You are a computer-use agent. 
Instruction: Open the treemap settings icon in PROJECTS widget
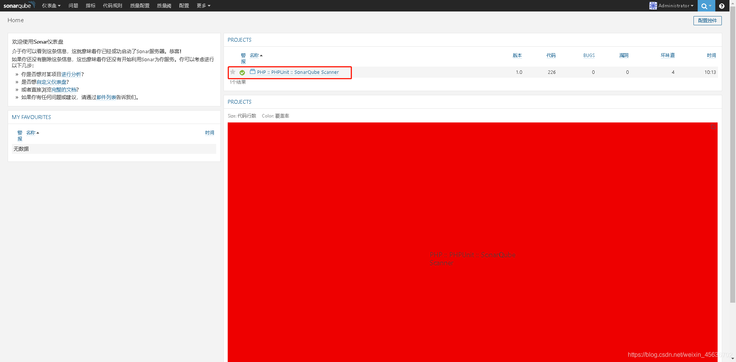[713, 127]
